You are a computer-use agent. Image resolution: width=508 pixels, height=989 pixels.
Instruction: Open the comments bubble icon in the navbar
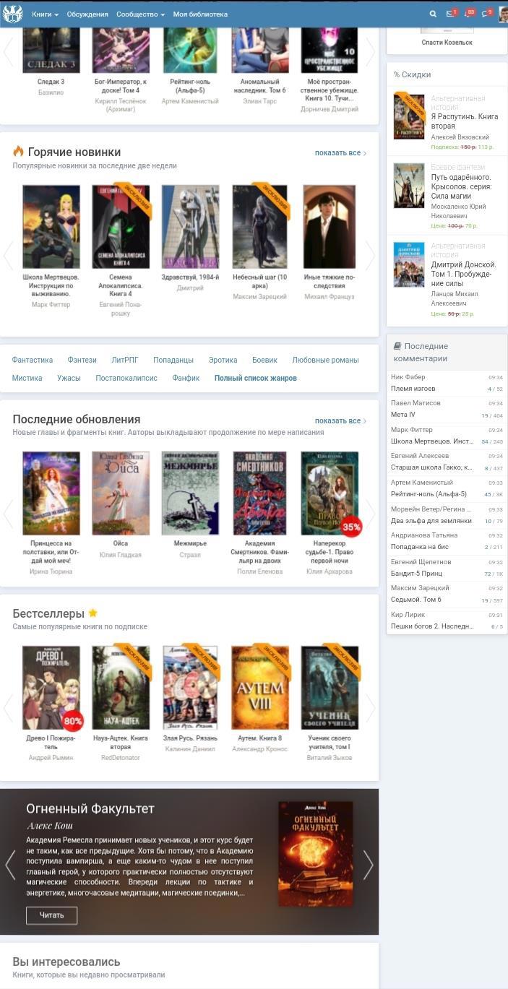click(486, 14)
